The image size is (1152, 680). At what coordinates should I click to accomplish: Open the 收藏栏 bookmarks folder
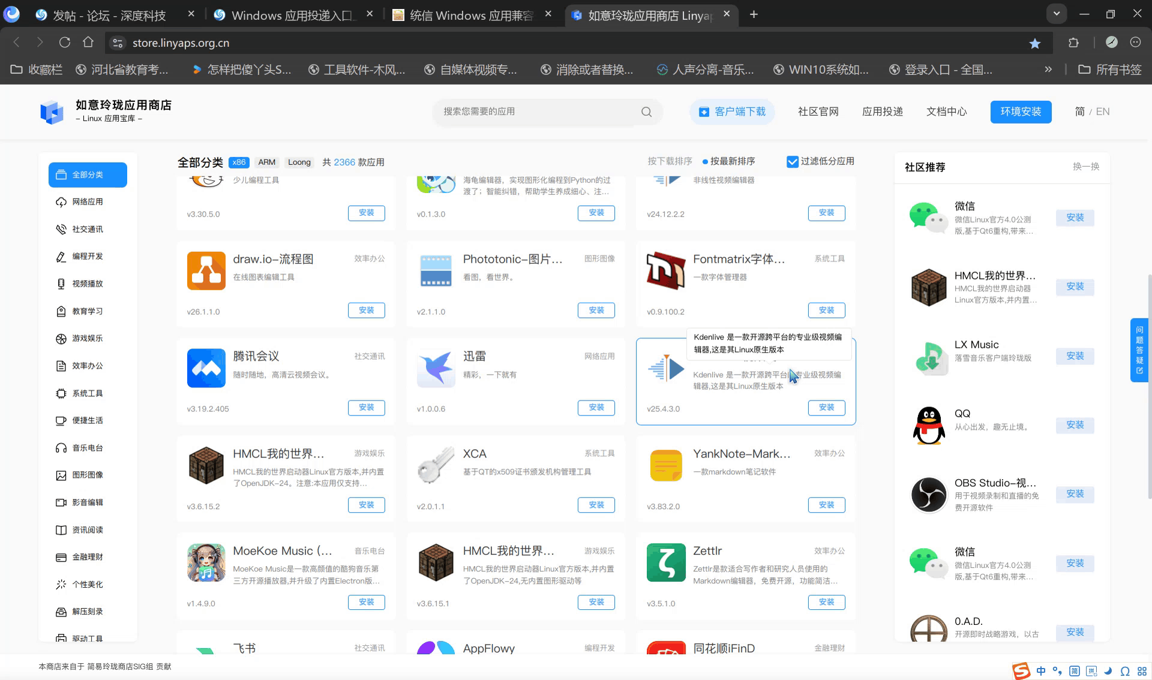tap(37, 70)
